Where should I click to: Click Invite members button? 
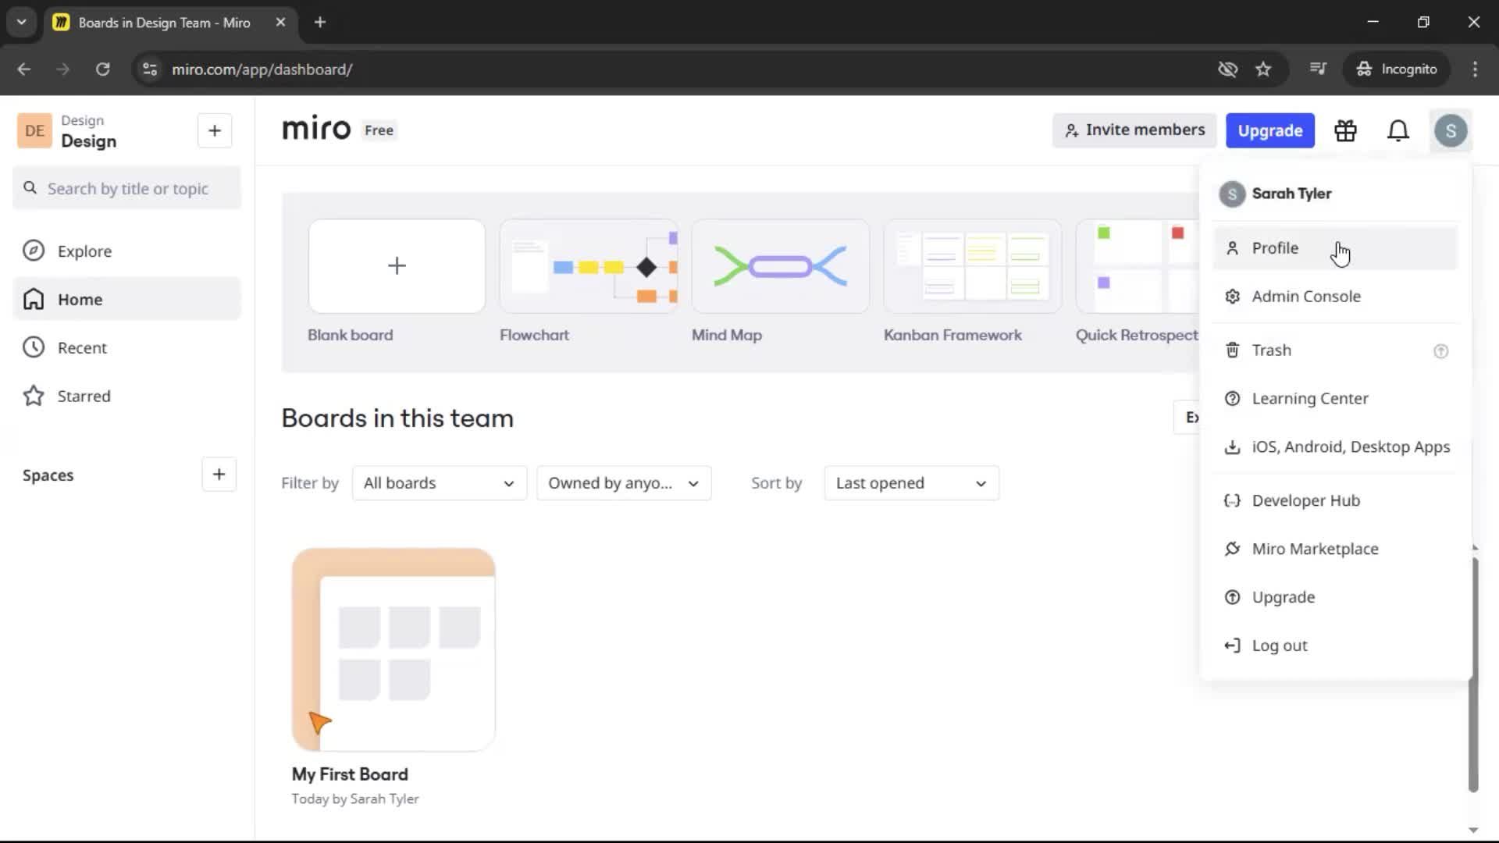(x=1134, y=130)
